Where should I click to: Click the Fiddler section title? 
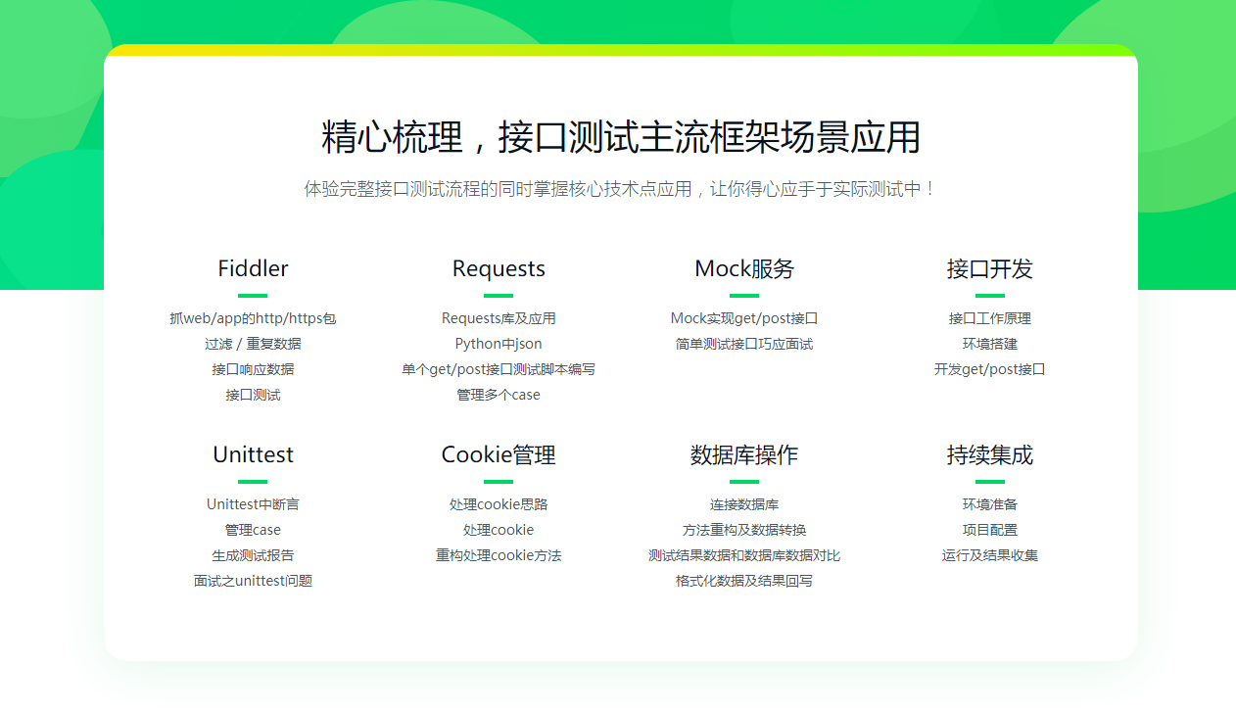click(253, 268)
